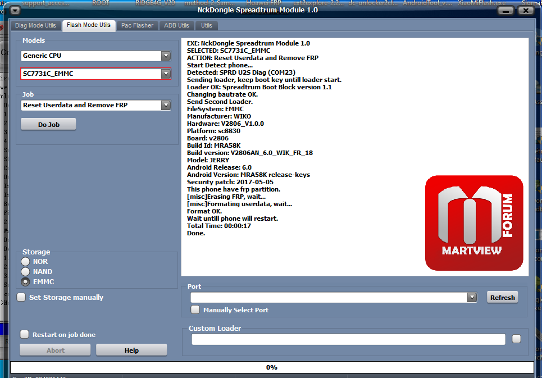Switch to Diag Mode Utils tab
Image resolution: width=542 pixels, height=378 pixels.
pyautogui.click(x=35, y=26)
